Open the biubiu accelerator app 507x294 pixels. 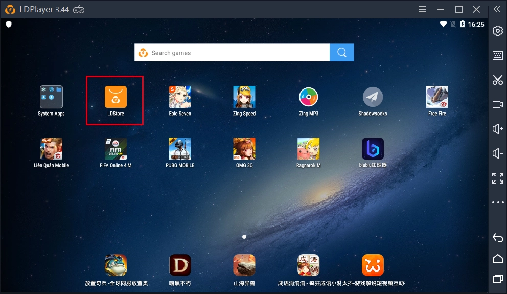pos(373,149)
